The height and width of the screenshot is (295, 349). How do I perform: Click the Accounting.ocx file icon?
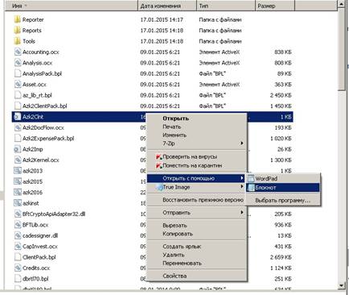coord(18,52)
